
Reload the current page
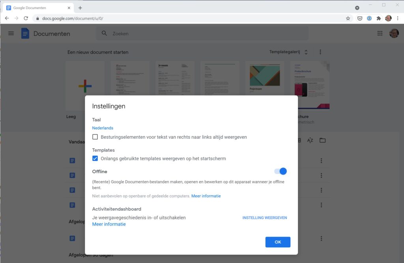(x=26, y=18)
